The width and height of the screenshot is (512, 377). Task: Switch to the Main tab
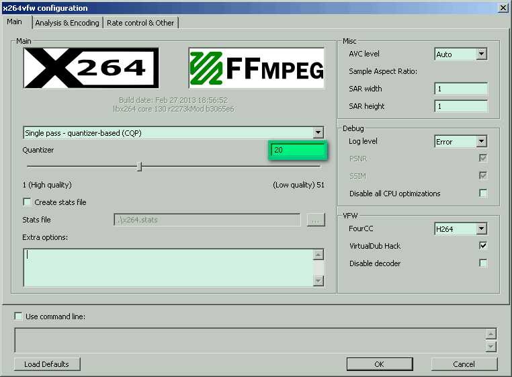pos(16,22)
